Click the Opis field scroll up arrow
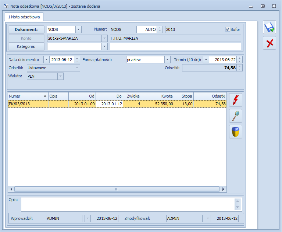 click(x=238, y=201)
